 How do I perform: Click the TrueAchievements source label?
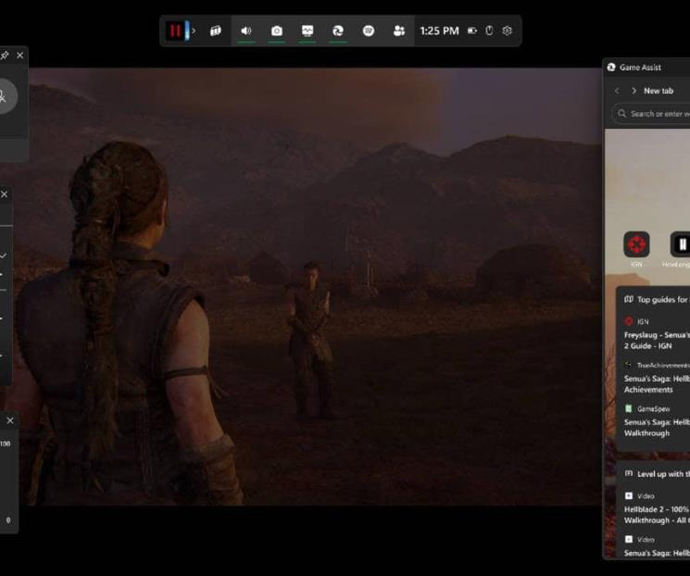(x=663, y=365)
